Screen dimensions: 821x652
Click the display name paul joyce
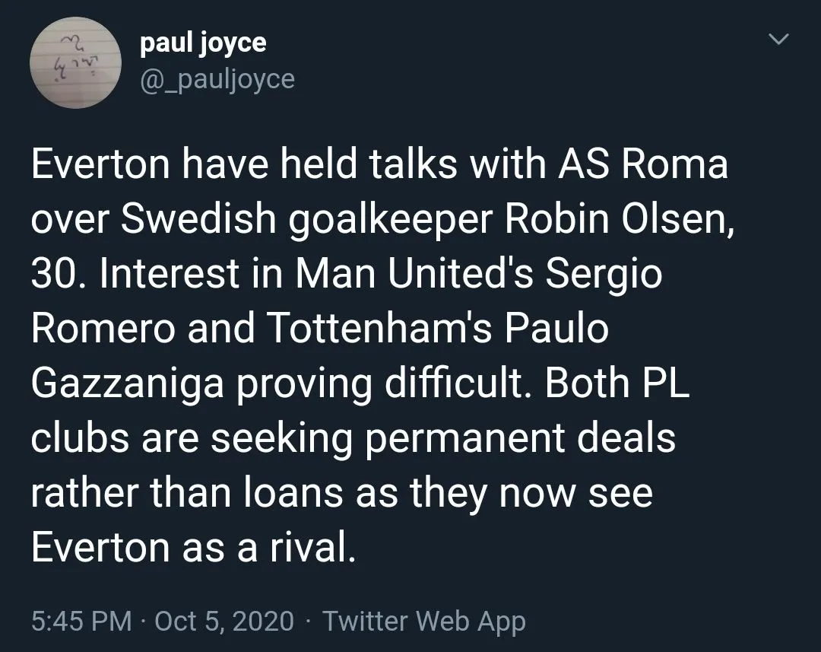[203, 43]
